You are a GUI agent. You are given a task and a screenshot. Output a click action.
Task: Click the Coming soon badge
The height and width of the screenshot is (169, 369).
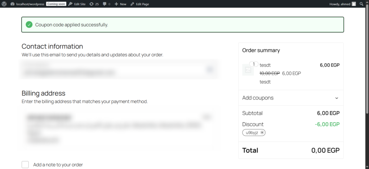pos(56,4)
